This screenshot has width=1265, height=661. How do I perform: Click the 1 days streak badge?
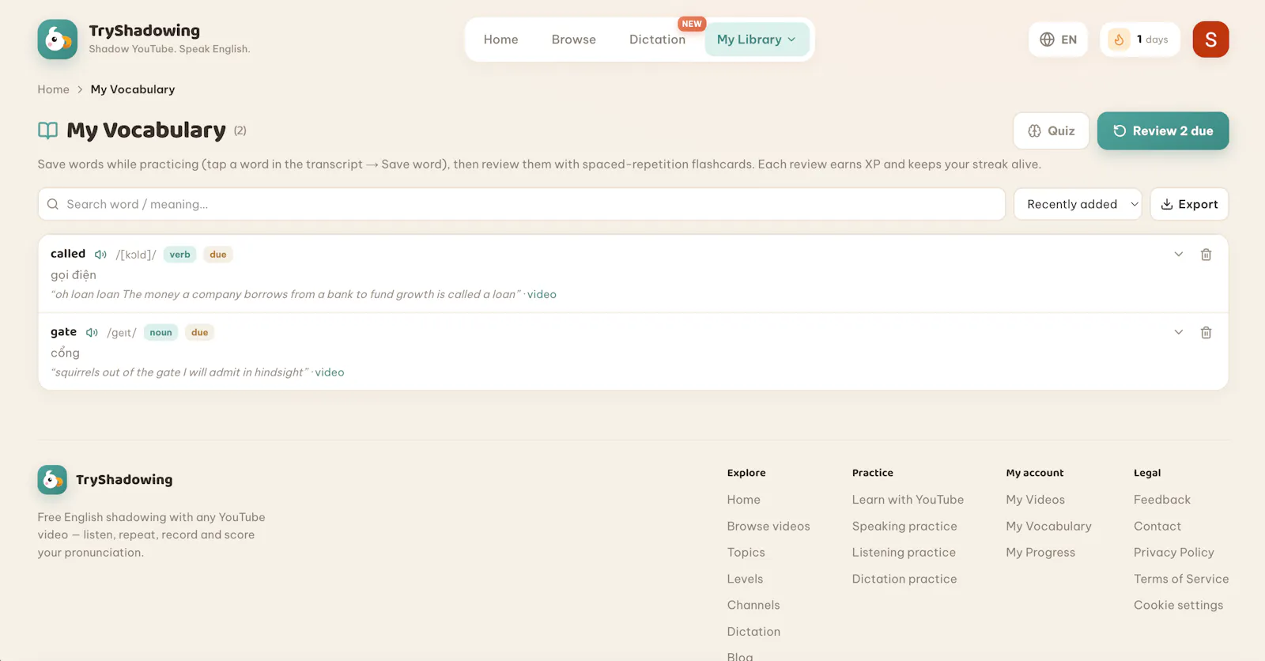pyautogui.click(x=1139, y=40)
